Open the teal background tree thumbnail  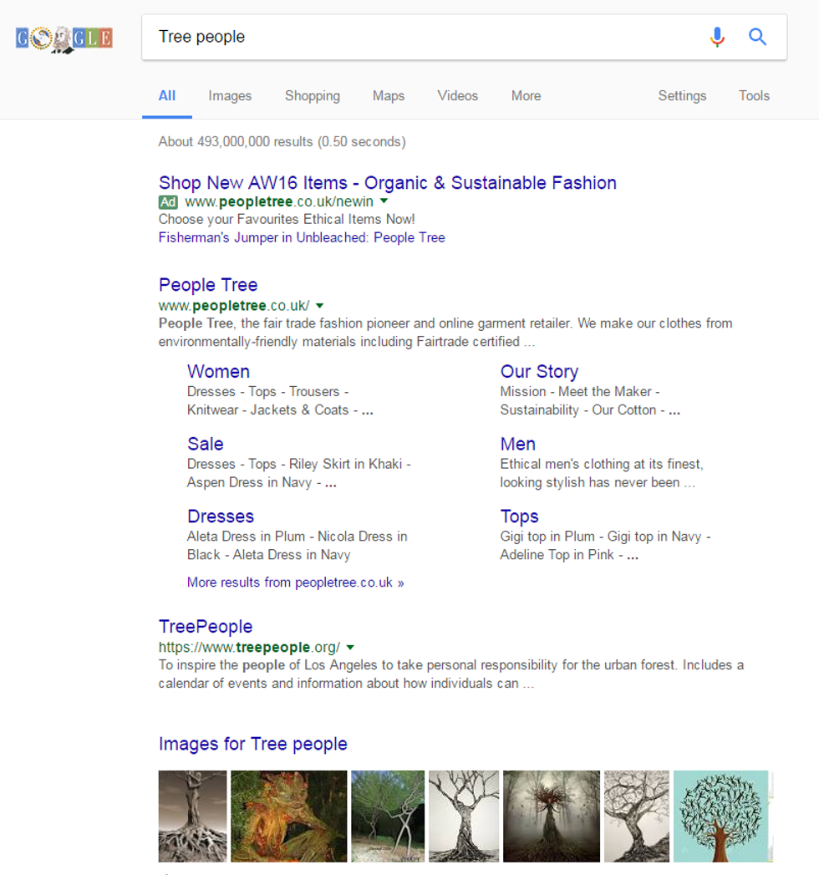(x=720, y=816)
